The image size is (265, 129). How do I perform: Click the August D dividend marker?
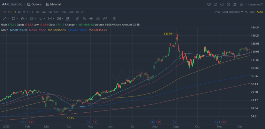159,122
